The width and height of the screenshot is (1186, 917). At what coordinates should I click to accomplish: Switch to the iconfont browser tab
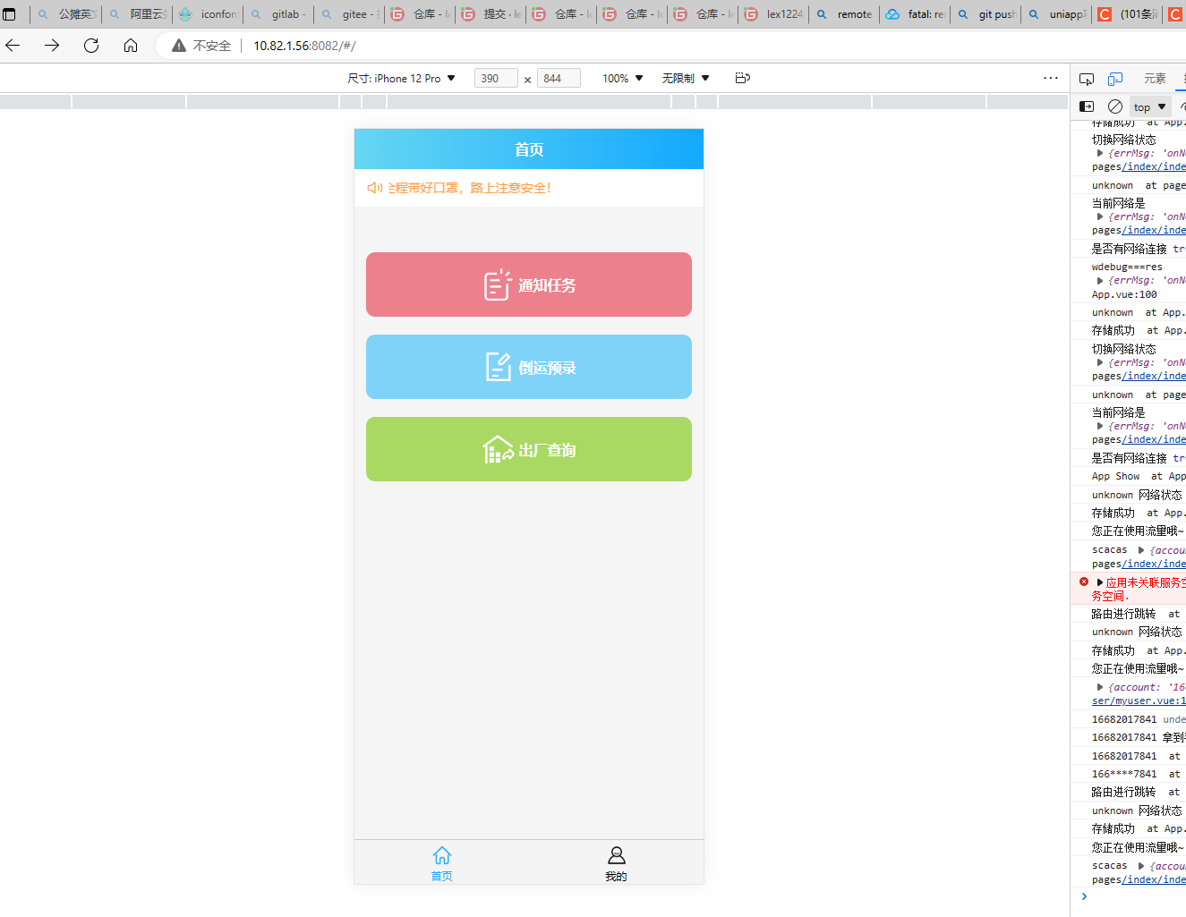(x=208, y=14)
